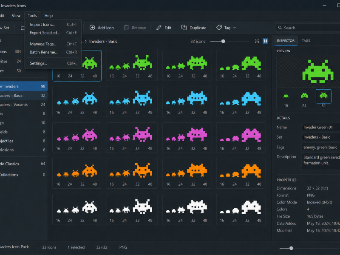Viewport: 340px width, 255px height.
Task: Click the Add Icon button label
Action: [105, 28]
